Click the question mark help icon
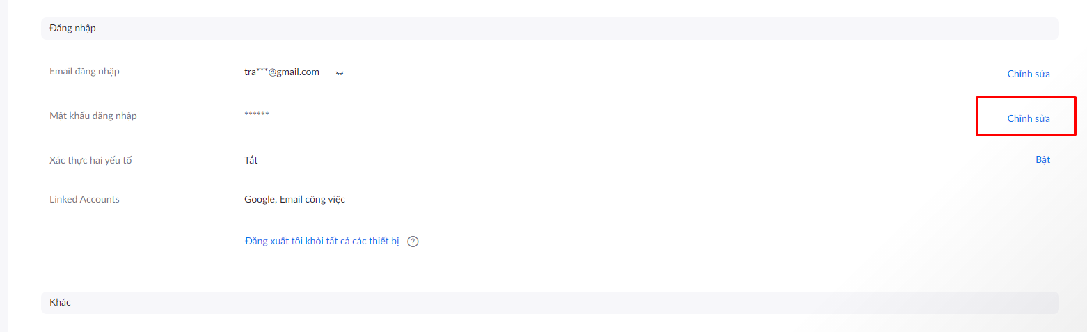Image resolution: width=1087 pixels, height=332 pixels. [x=413, y=242]
